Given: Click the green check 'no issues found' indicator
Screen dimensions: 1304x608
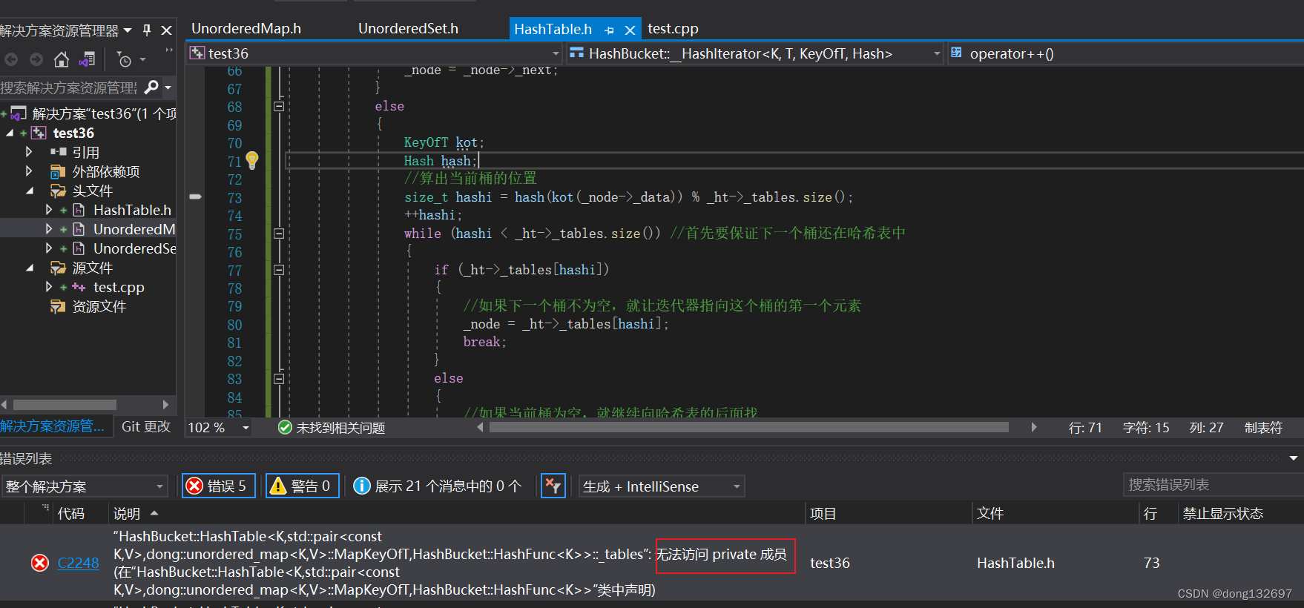Looking at the screenshot, I should pyautogui.click(x=285, y=428).
